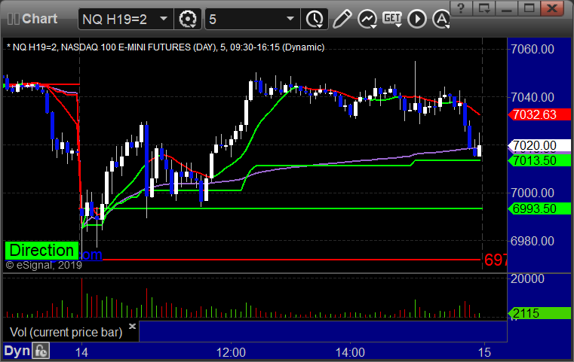Click the green Direction label
Image resolution: width=574 pixels, height=362 pixels.
pyautogui.click(x=41, y=251)
